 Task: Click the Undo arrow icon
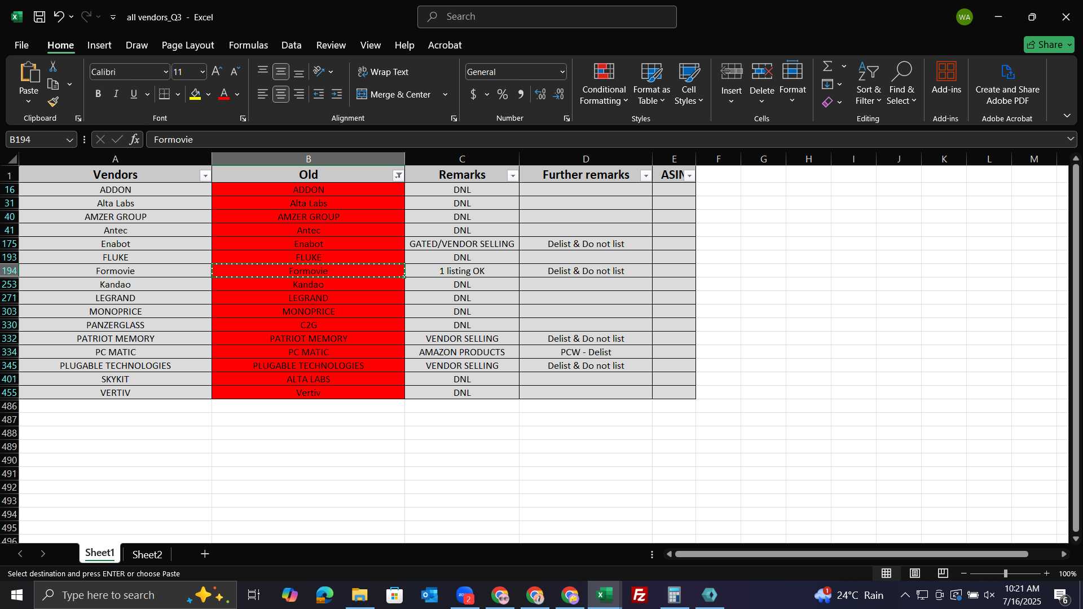(x=59, y=17)
